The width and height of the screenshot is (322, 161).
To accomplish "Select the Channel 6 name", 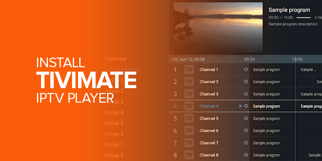I will coord(209,130).
